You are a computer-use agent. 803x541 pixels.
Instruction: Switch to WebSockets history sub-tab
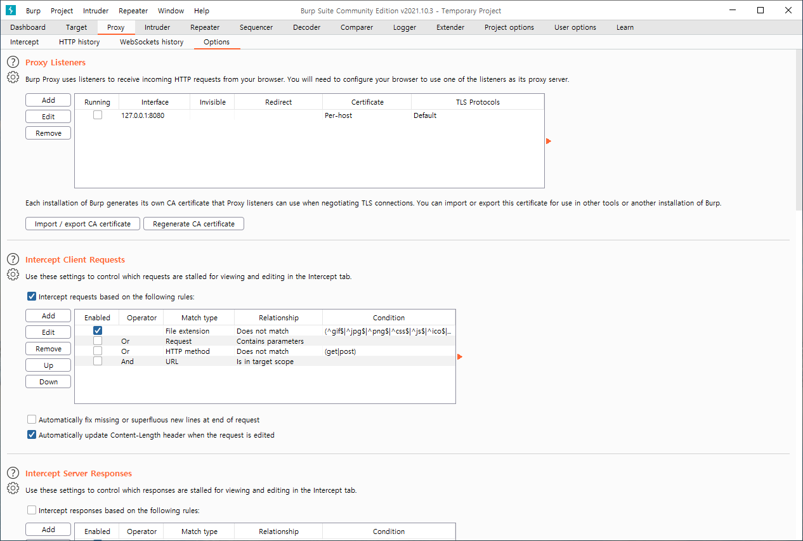[152, 42]
